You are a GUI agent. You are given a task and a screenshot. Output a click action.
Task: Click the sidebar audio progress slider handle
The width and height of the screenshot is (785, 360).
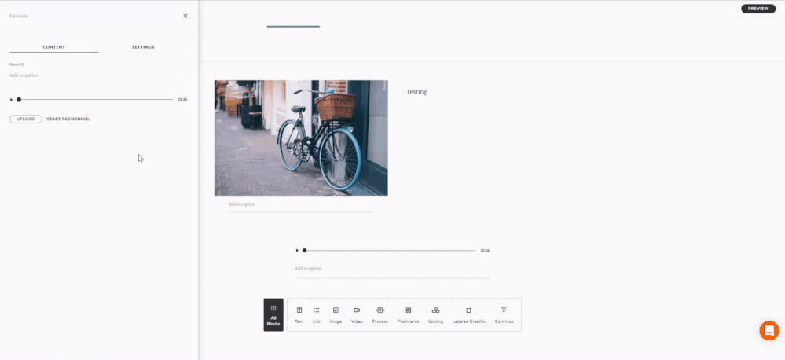click(19, 100)
